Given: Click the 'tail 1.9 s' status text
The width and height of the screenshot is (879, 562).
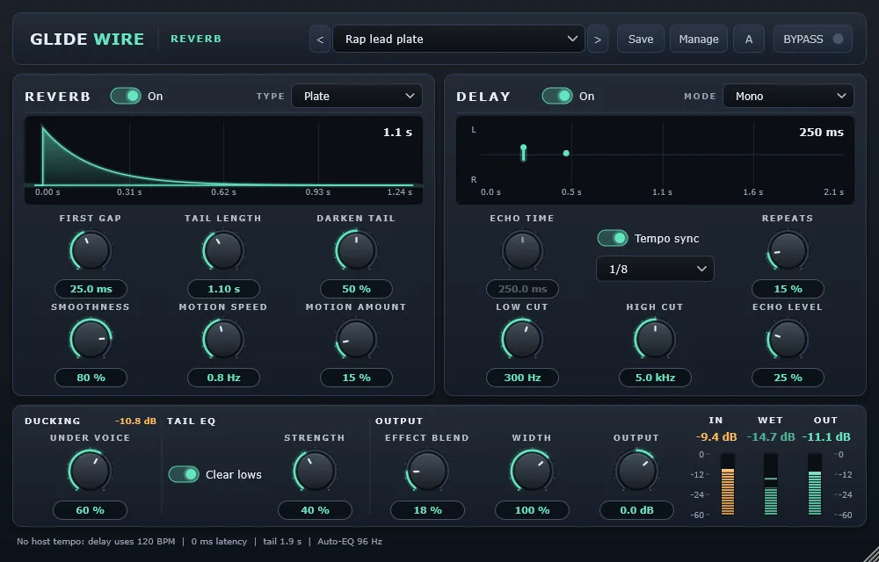Looking at the screenshot, I should coord(282,541).
